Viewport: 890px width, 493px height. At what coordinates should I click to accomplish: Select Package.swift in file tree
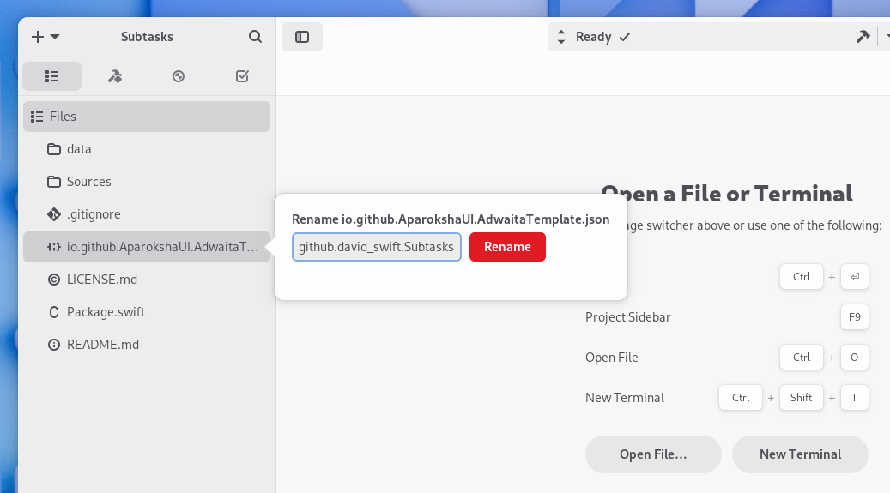point(106,312)
